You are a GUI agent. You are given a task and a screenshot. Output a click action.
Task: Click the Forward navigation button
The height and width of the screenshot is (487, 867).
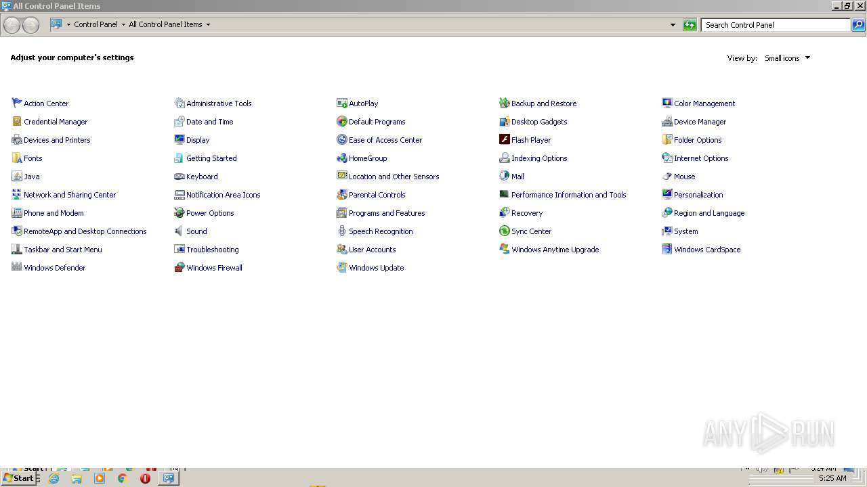pyautogui.click(x=30, y=25)
